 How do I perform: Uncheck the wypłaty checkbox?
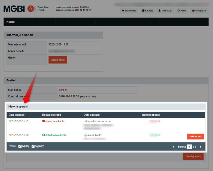pos(33,146)
